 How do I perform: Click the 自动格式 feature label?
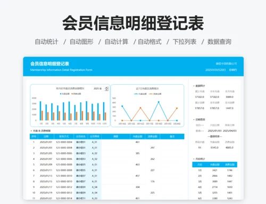coord(149,42)
